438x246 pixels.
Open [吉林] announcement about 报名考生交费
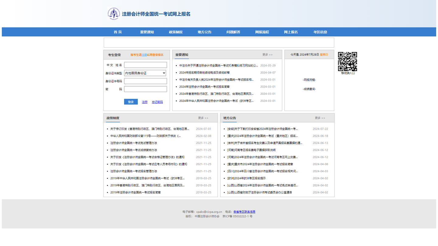click(265, 143)
